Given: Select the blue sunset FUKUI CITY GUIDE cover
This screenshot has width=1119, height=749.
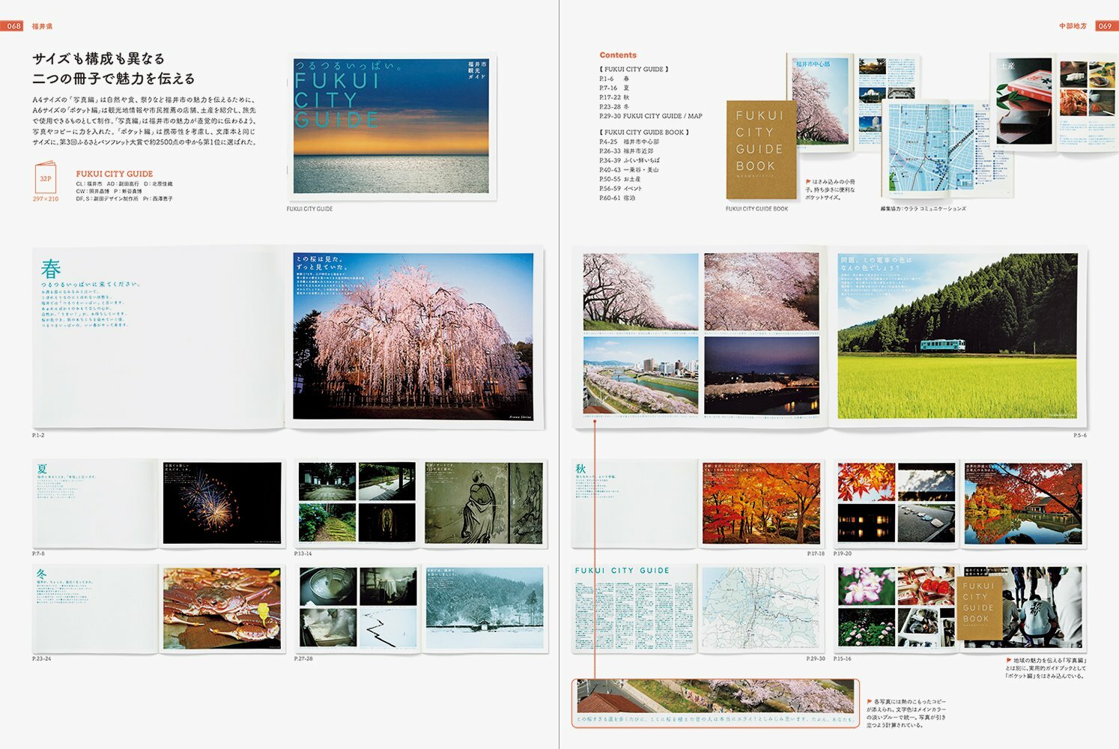Looking at the screenshot, I should (392, 127).
